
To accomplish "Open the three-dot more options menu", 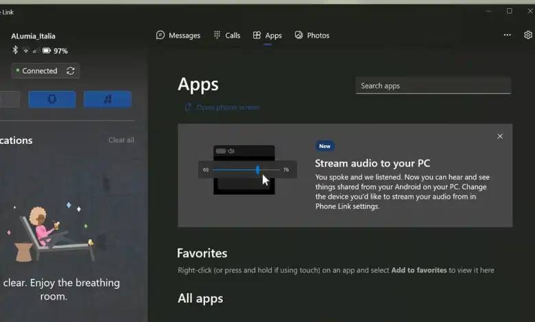I will [x=507, y=35].
